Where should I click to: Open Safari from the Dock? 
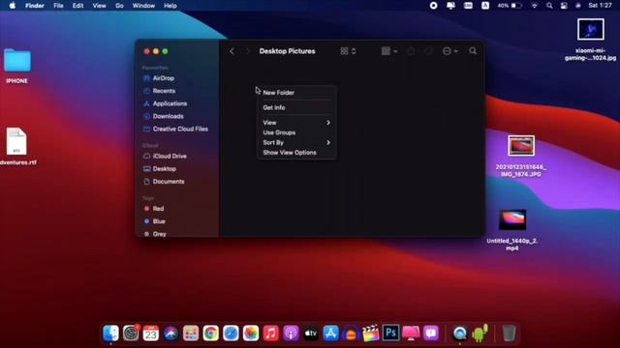click(x=231, y=333)
